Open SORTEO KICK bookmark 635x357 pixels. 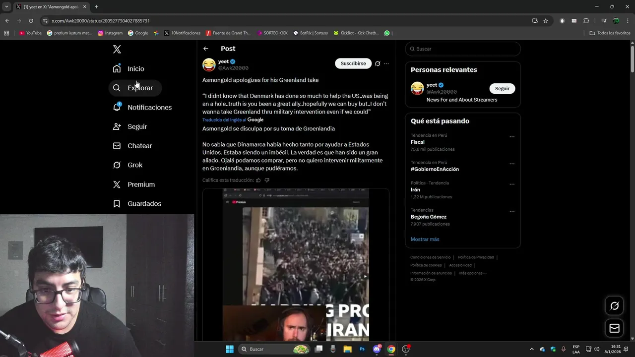(272, 33)
